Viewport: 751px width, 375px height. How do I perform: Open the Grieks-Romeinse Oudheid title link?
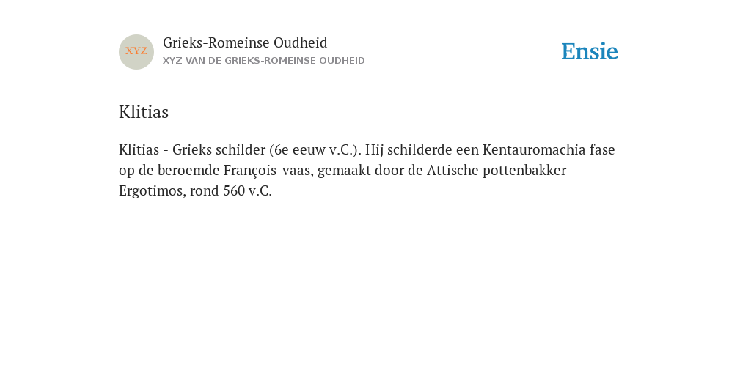point(245,43)
